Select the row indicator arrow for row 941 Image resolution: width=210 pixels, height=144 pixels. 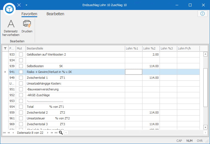(x=5, y=72)
